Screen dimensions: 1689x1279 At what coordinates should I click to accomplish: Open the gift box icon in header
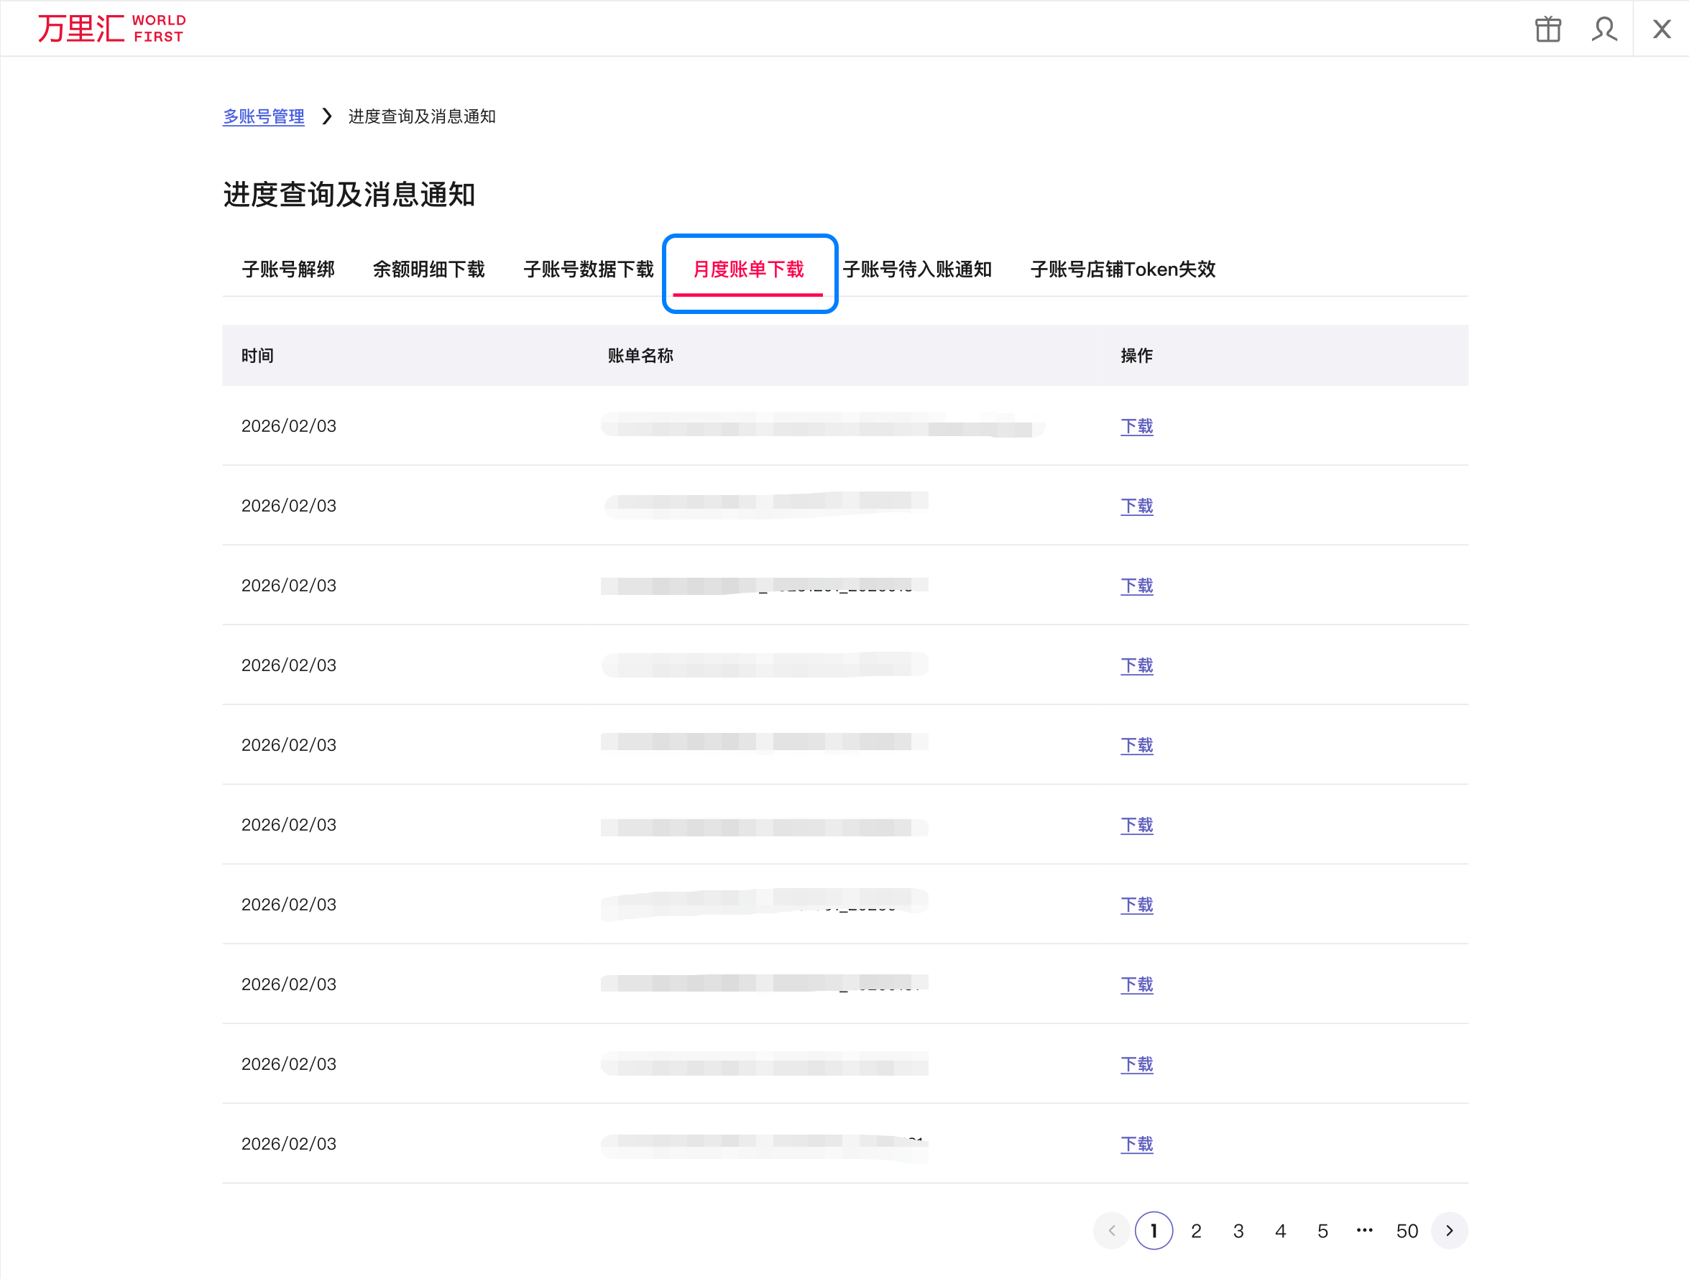[1547, 29]
